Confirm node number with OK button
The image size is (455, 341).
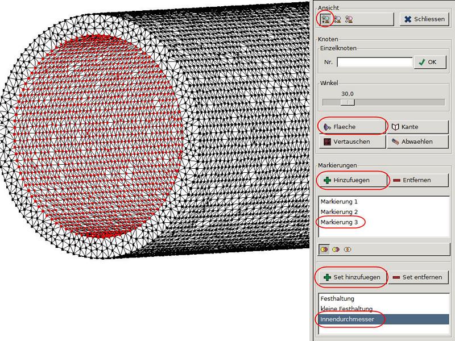[430, 62]
